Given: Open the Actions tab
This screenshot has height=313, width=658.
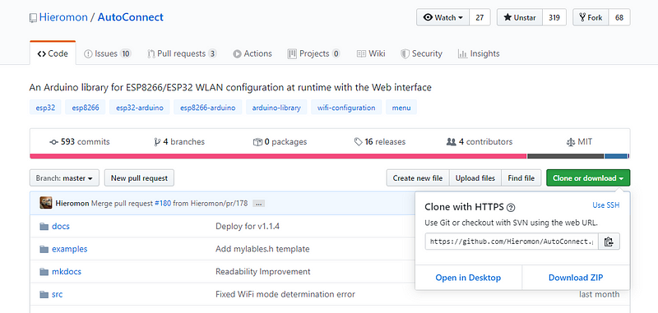Looking at the screenshot, I should click(x=253, y=53).
